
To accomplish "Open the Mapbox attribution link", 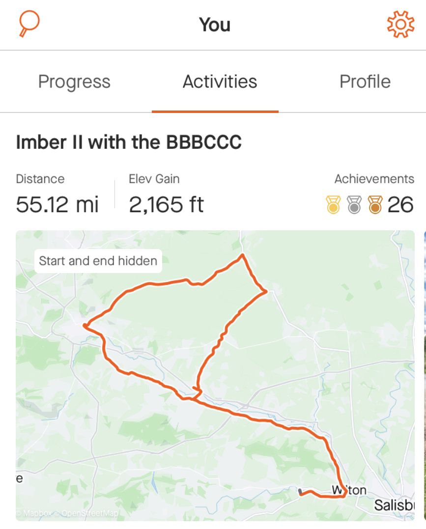I will (34, 514).
